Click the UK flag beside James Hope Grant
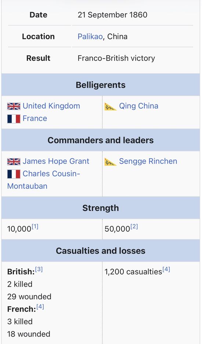 [x=14, y=162]
